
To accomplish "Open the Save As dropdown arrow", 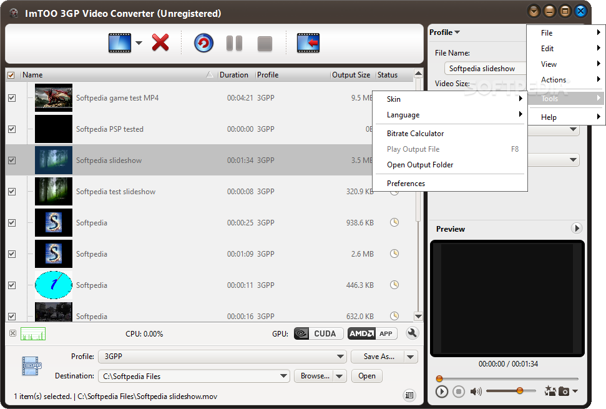I will [411, 357].
